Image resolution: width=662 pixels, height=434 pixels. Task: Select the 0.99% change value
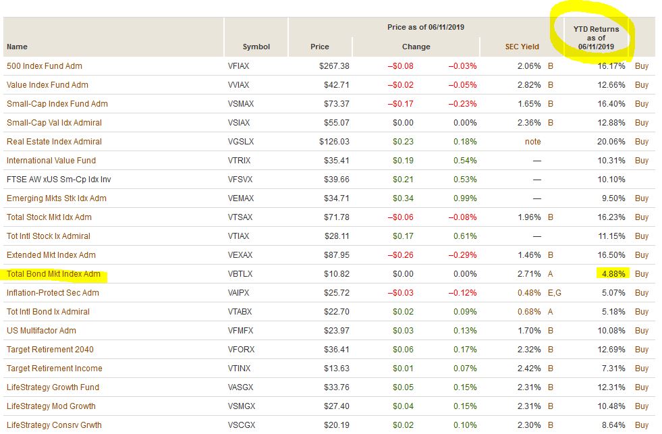[x=465, y=198]
